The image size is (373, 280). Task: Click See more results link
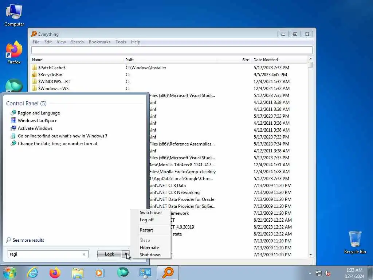coord(28,240)
